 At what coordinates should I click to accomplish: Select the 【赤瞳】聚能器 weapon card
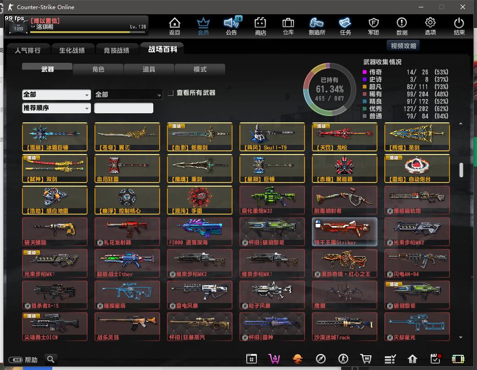(x=344, y=168)
